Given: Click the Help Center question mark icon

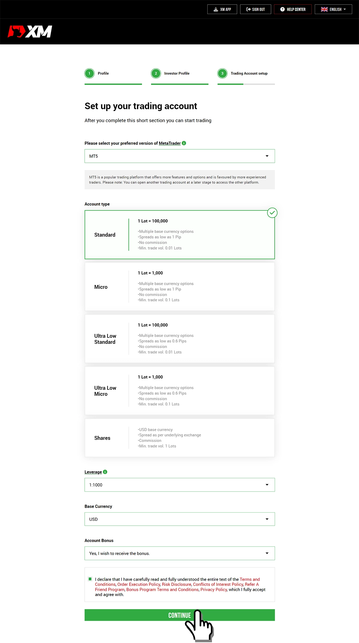Looking at the screenshot, I should pos(282,9).
